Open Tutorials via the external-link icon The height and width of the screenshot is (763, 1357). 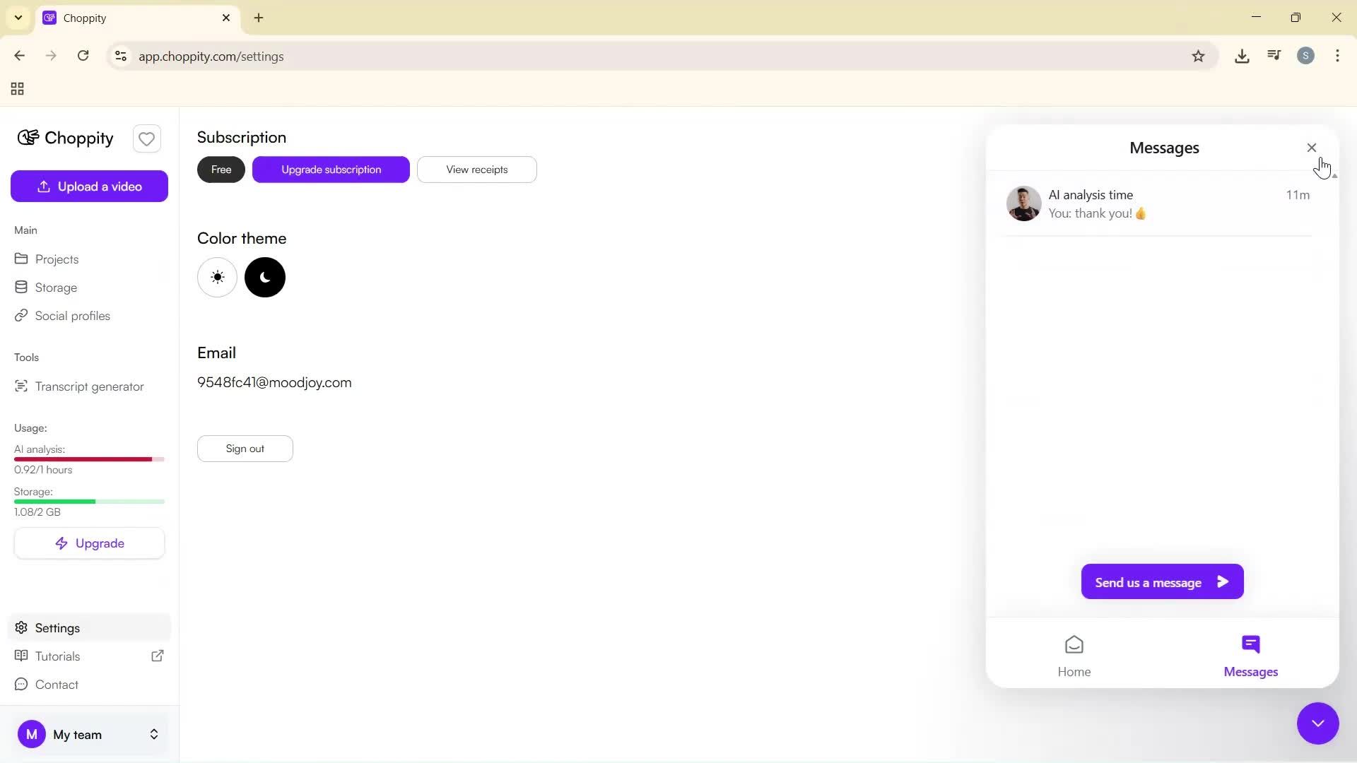click(157, 656)
